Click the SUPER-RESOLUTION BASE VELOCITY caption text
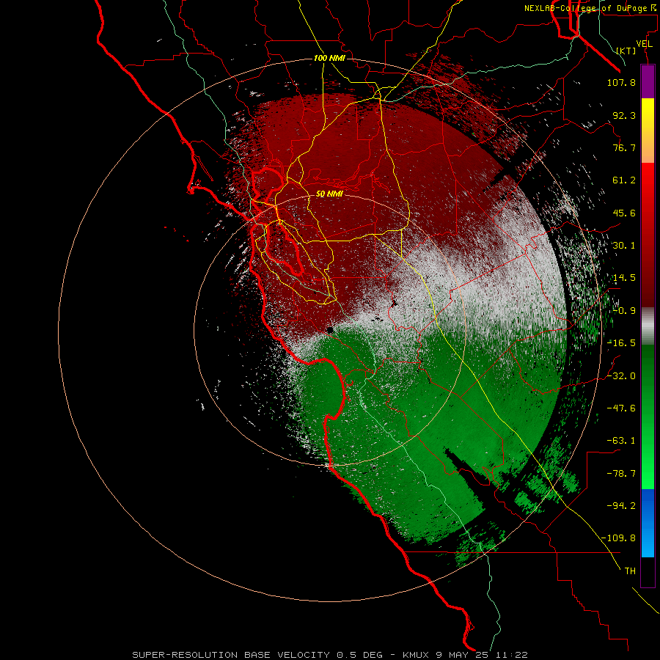The height and width of the screenshot is (660, 660). 231,655
